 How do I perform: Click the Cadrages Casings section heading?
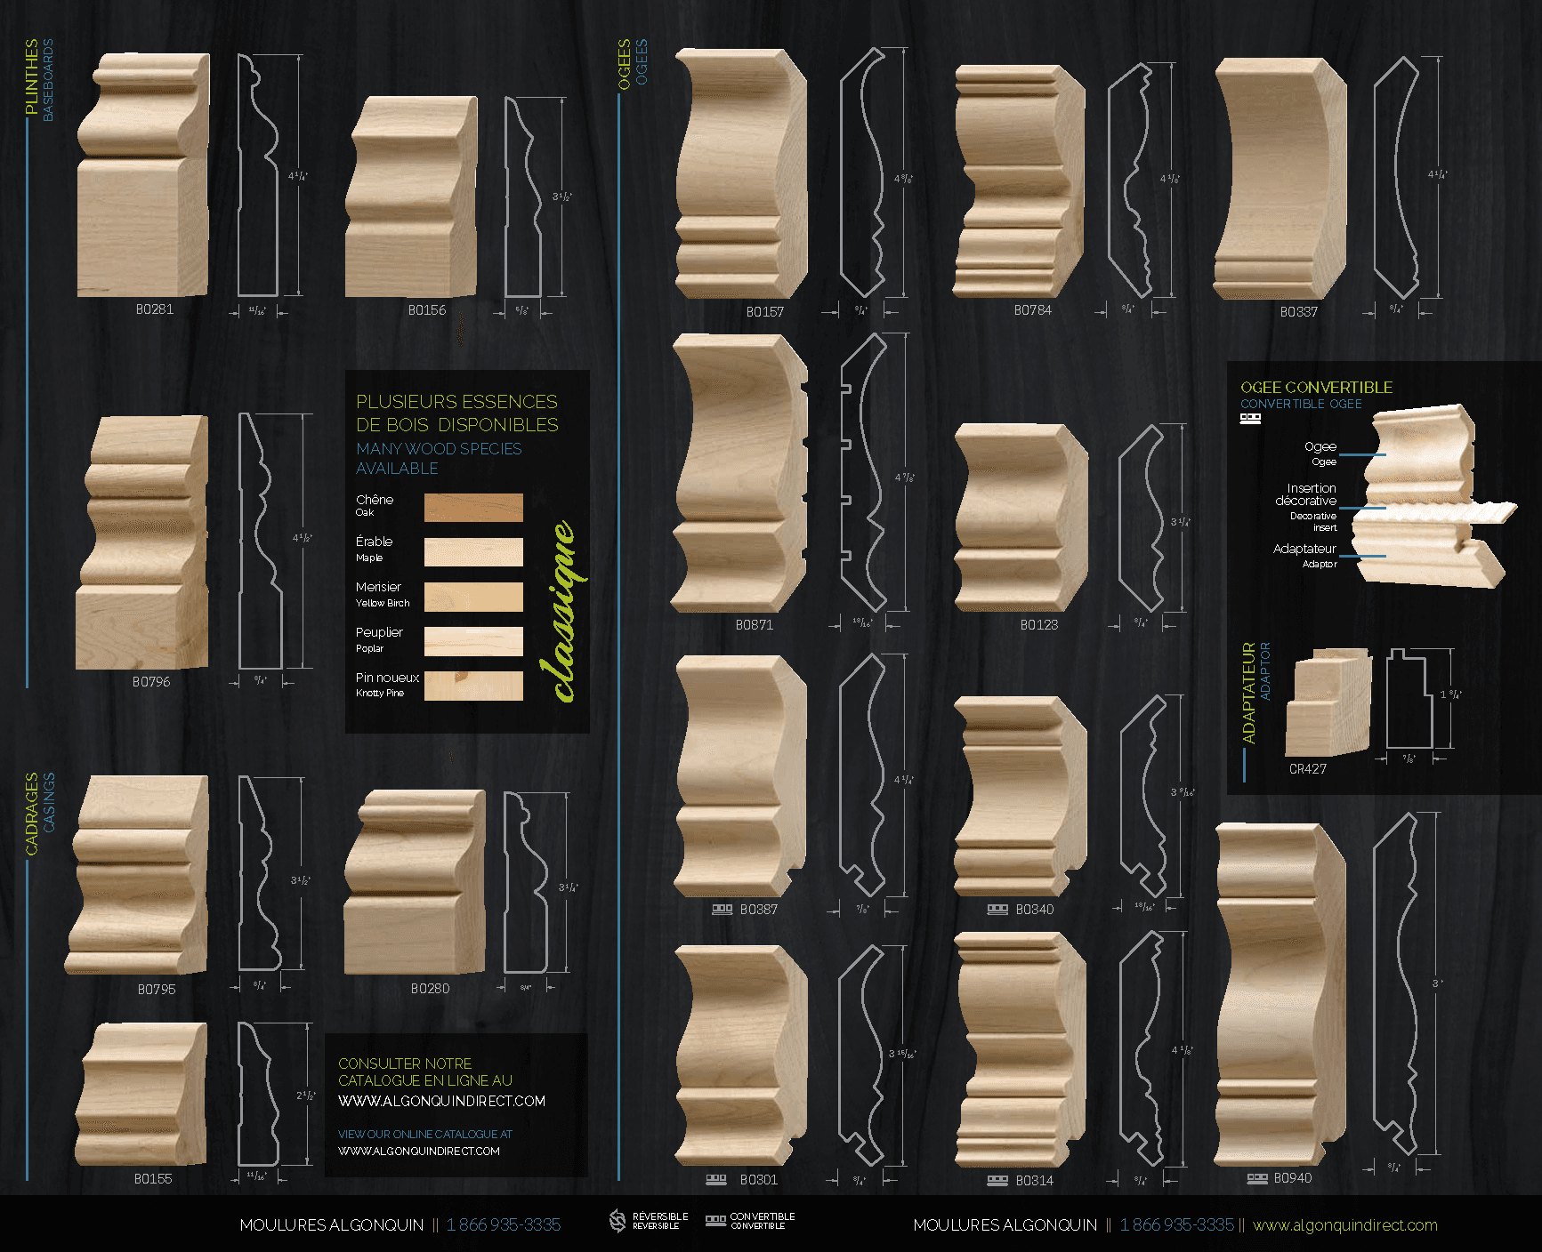pyautogui.click(x=39, y=813)
